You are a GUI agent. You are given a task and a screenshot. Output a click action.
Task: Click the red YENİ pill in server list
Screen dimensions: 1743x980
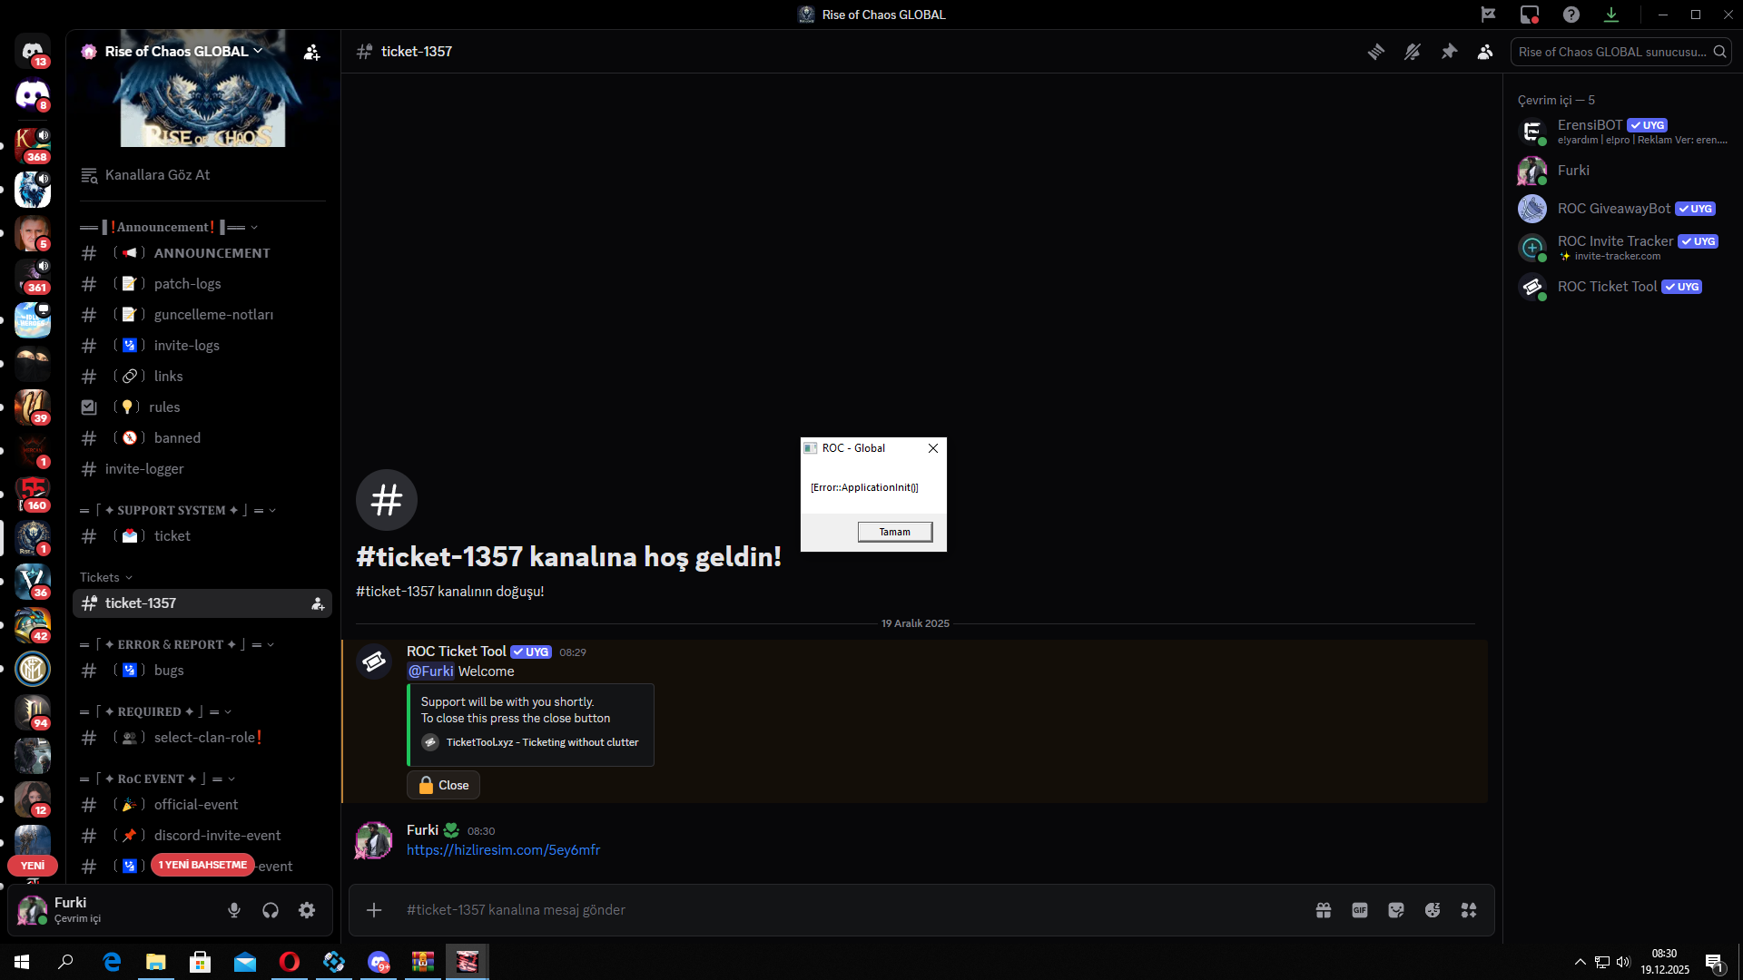tap(33, 866)
